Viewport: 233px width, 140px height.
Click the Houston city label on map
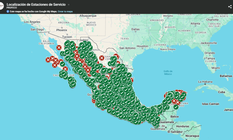[142, 46]
